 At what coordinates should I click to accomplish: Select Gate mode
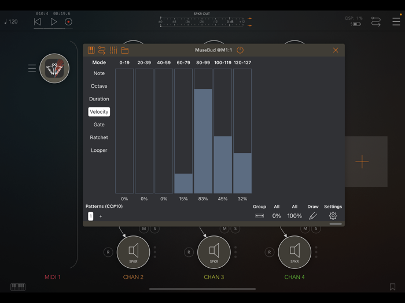tap(99, 125)
